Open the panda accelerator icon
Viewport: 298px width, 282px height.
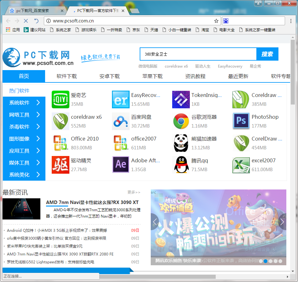[x=181, y=143]
